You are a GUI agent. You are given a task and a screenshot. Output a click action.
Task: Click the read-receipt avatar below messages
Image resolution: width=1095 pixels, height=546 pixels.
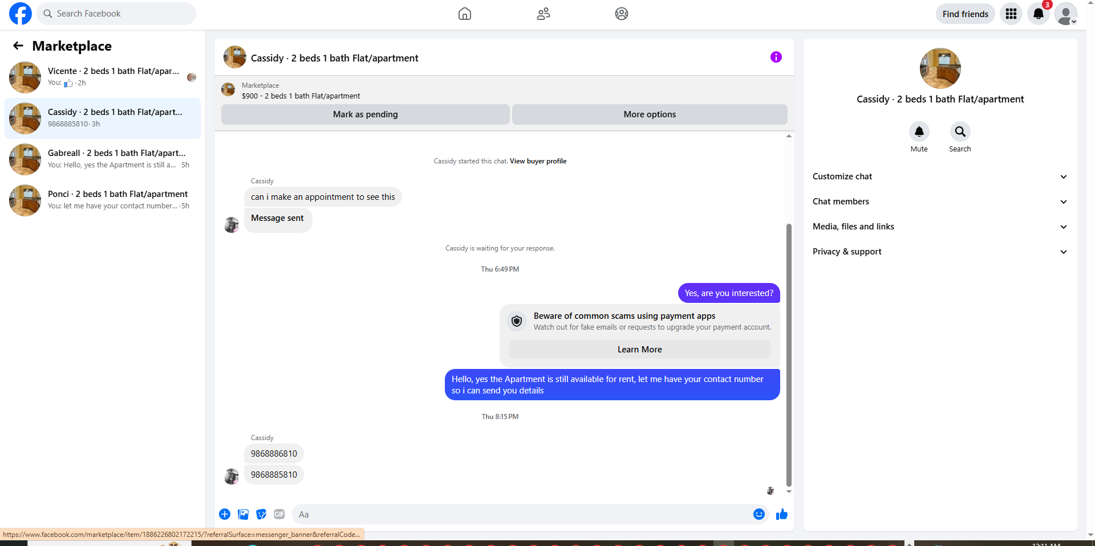(x=770, y=491)
